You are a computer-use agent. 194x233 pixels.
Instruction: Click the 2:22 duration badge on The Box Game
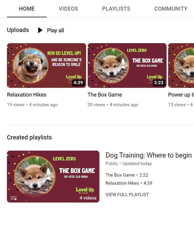click(x=159, y=82)
